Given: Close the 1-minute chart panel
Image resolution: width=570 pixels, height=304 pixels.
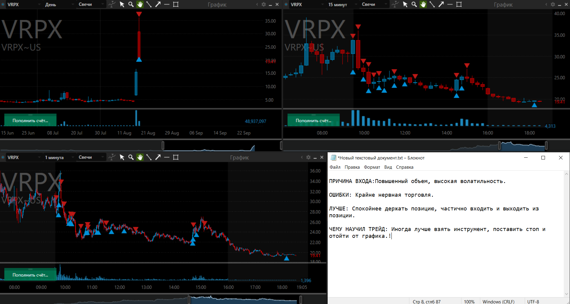Looking at the screenshot, I should click(x=322, y=157).
